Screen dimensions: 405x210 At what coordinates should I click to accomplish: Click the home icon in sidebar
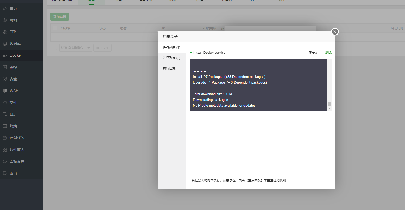pyautogui.click(x=5, y=8)
